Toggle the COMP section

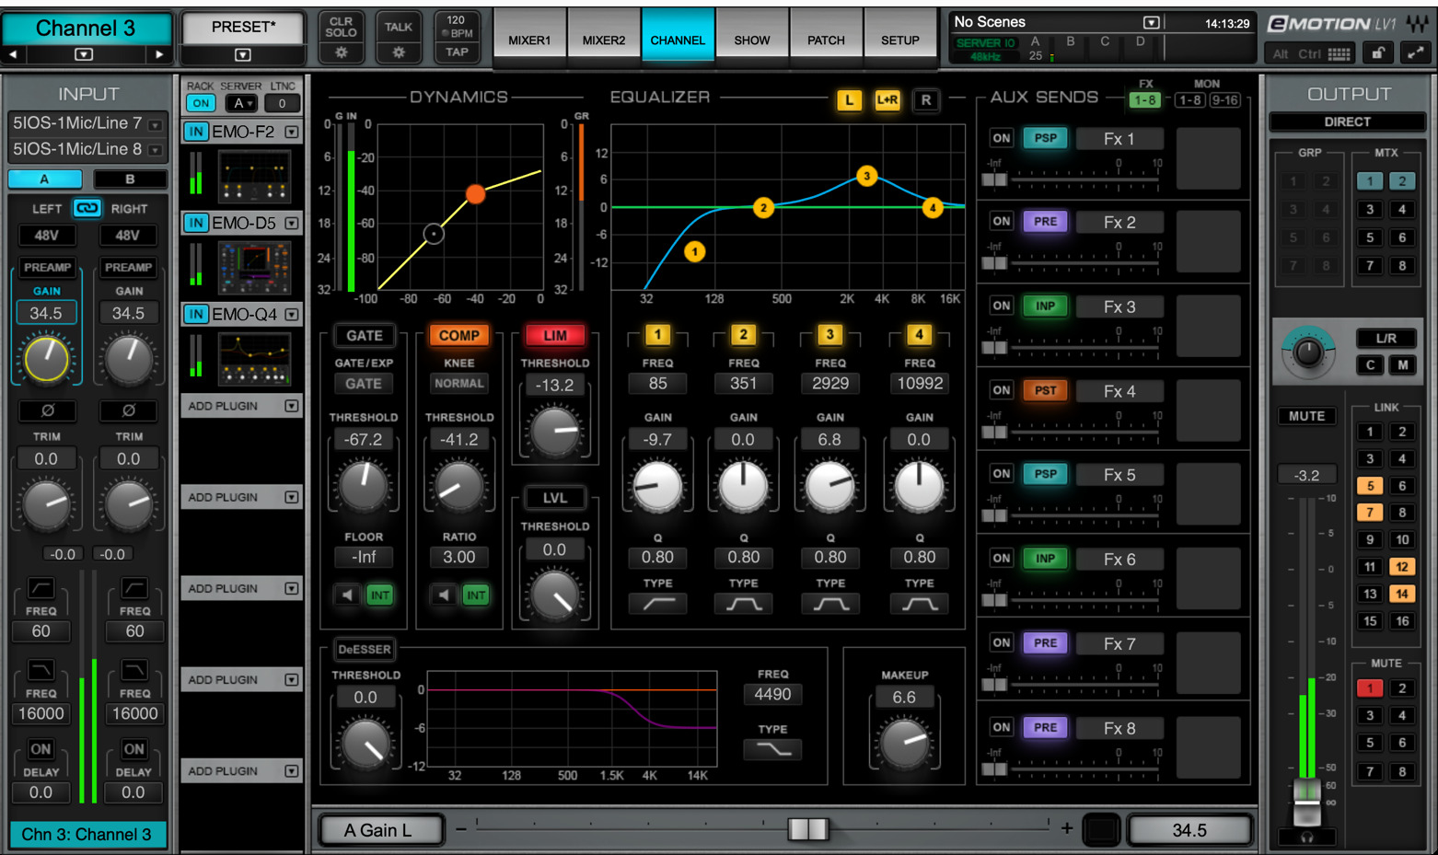pos(458,336)
